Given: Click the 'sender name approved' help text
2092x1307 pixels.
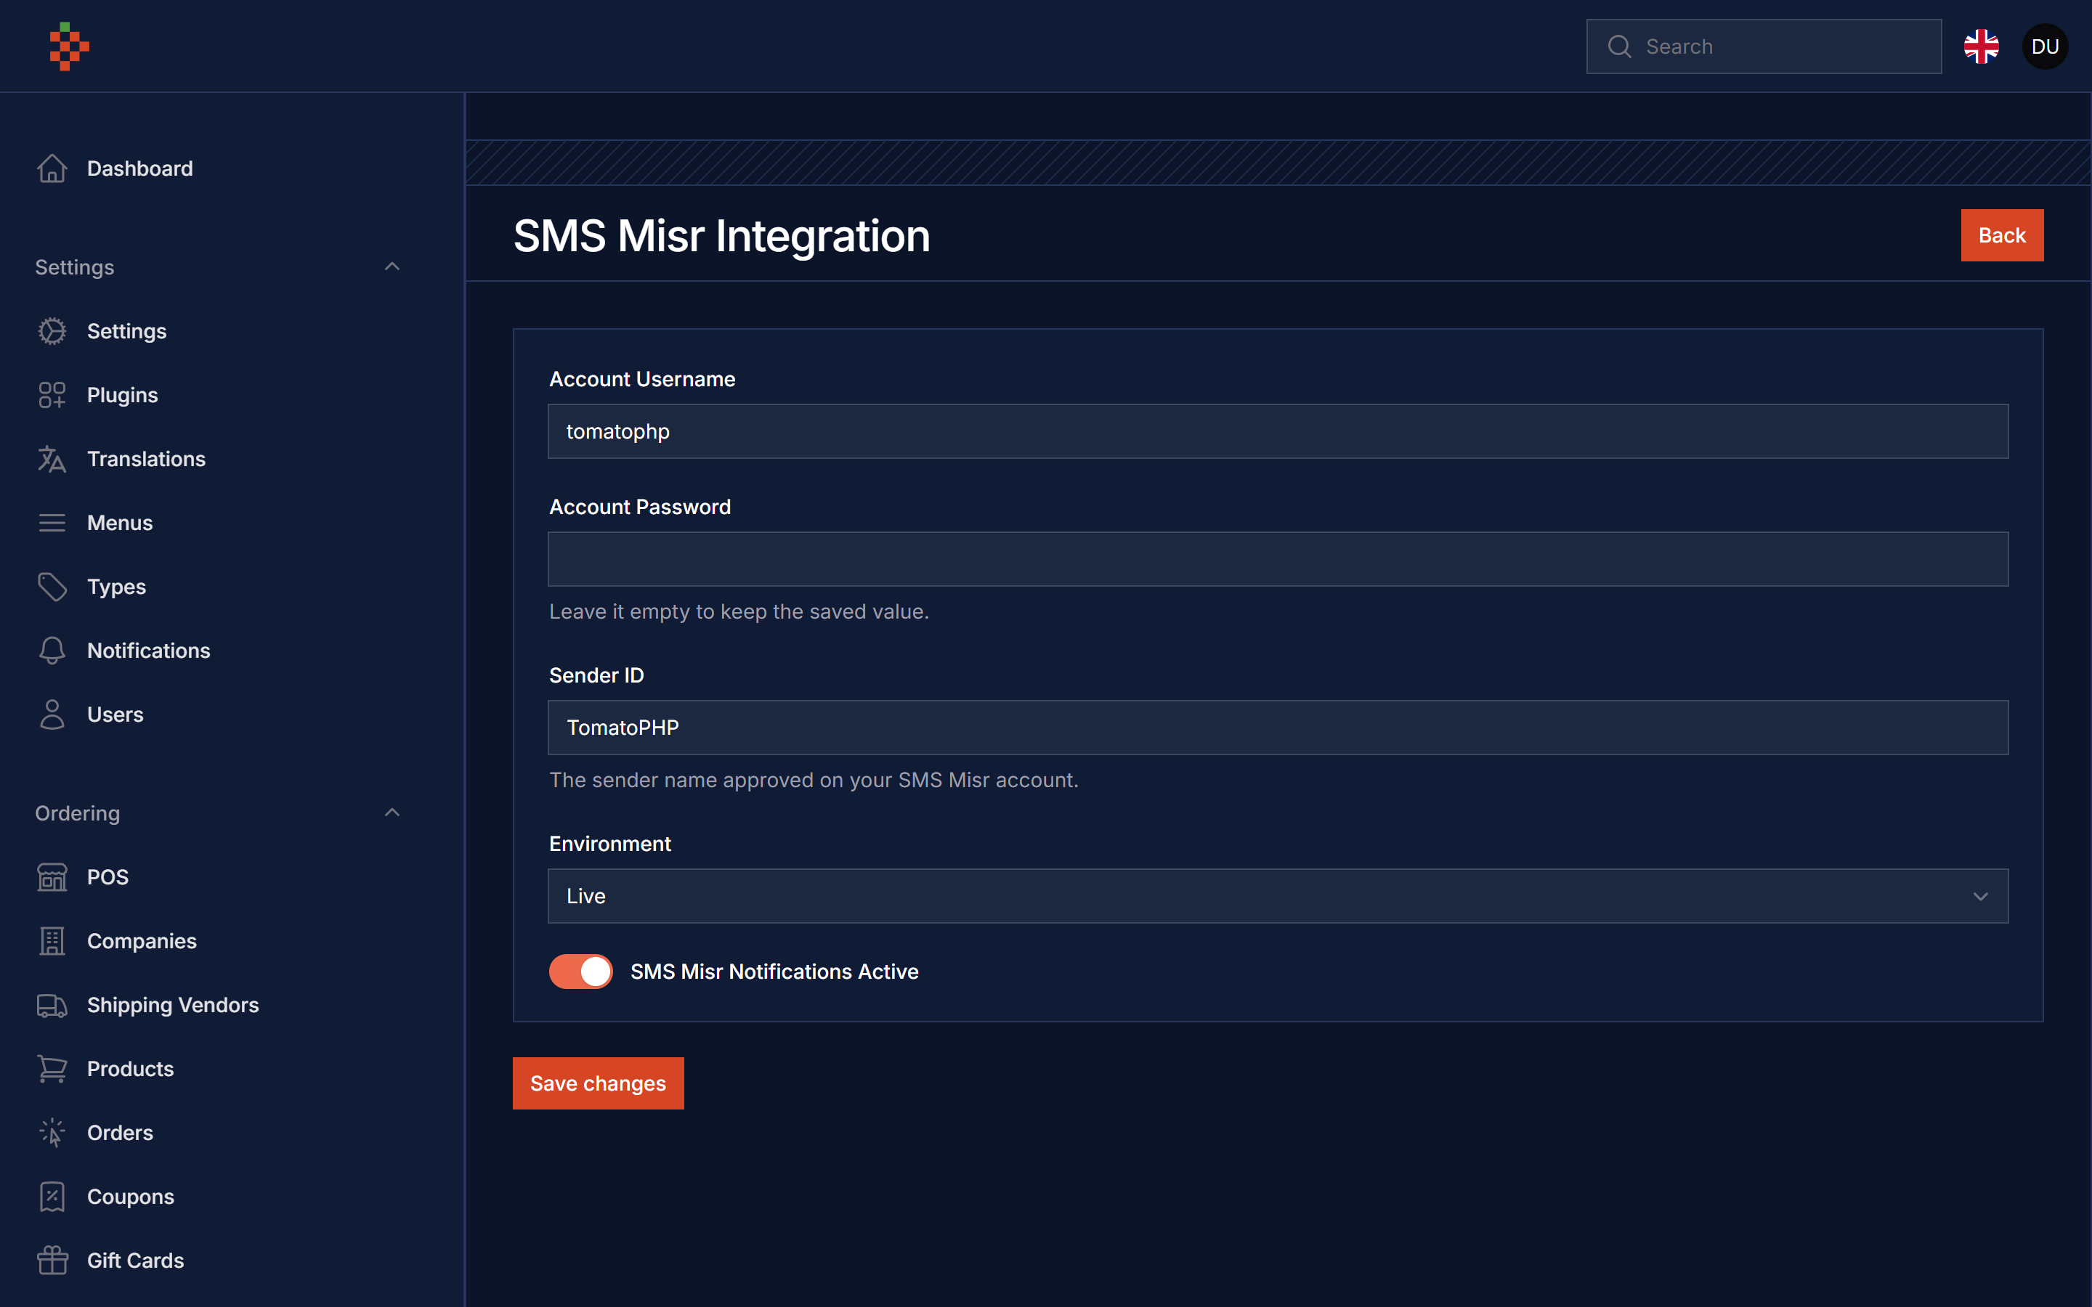Looking at the screenshot, I should [814, 781].
